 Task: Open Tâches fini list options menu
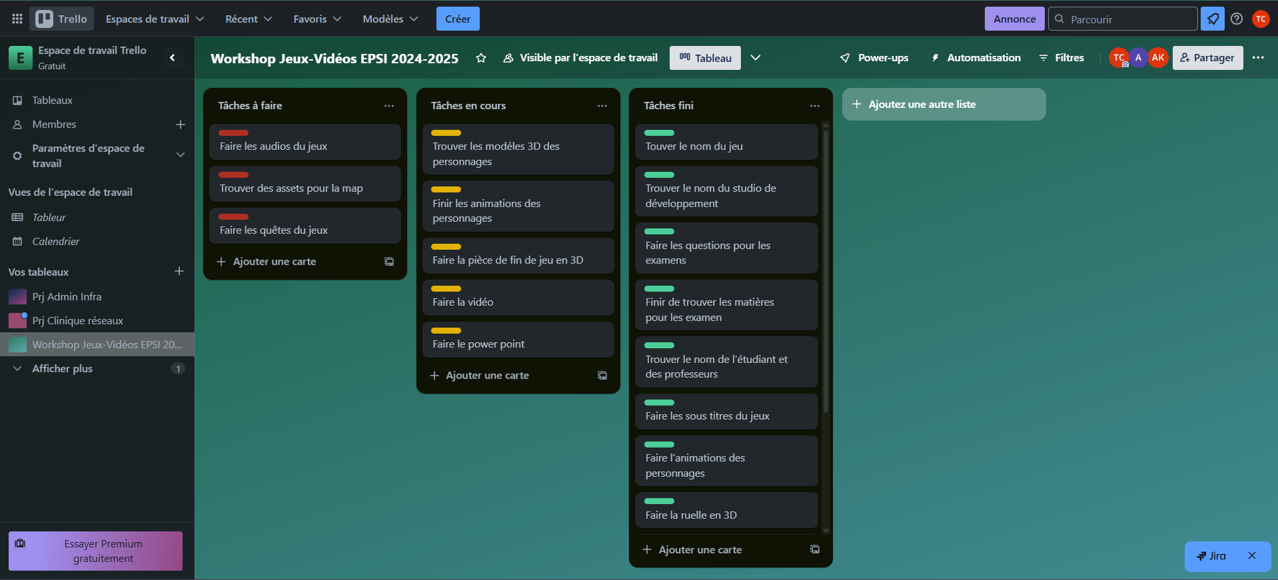[x=814, y=106]
